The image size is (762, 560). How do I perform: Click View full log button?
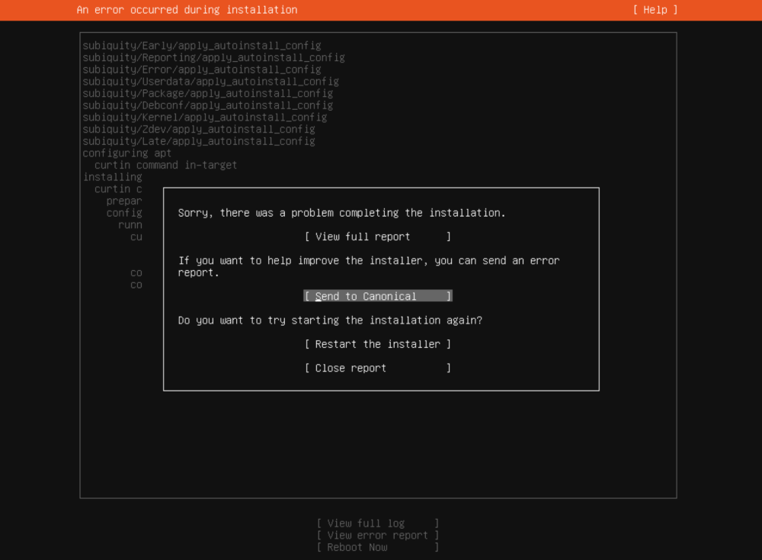[378, 523]
